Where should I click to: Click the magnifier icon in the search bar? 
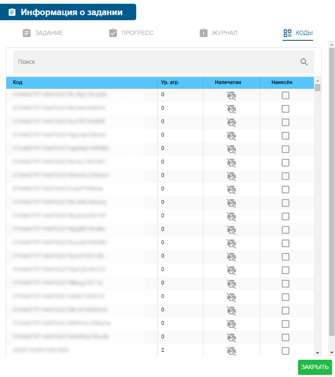click(304, 62)
